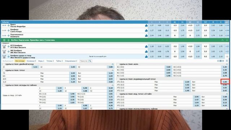The image size is (231, 130).
Task: Open statistics chart for Брага match
Action: (146, 26)
